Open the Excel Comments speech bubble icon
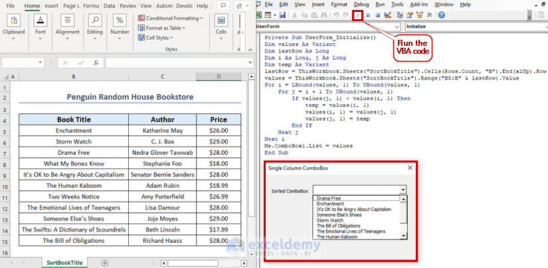 223,6
